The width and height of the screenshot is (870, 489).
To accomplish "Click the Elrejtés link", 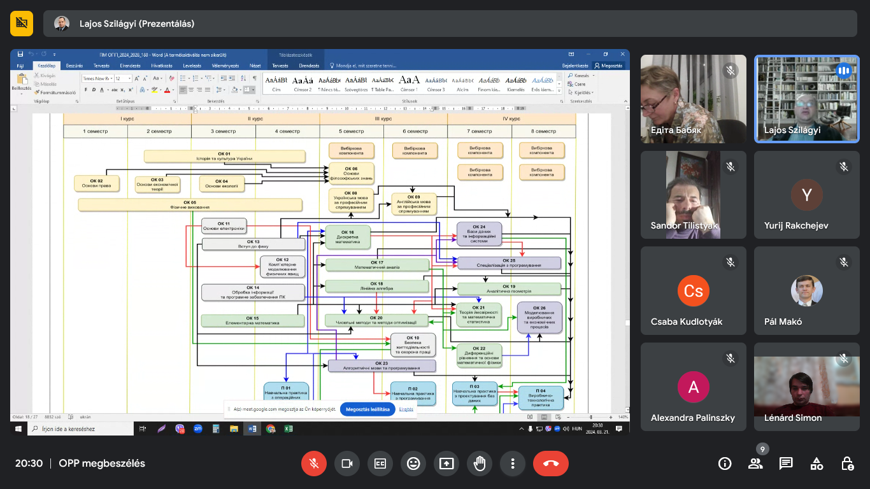I will [x=406, y=409].
